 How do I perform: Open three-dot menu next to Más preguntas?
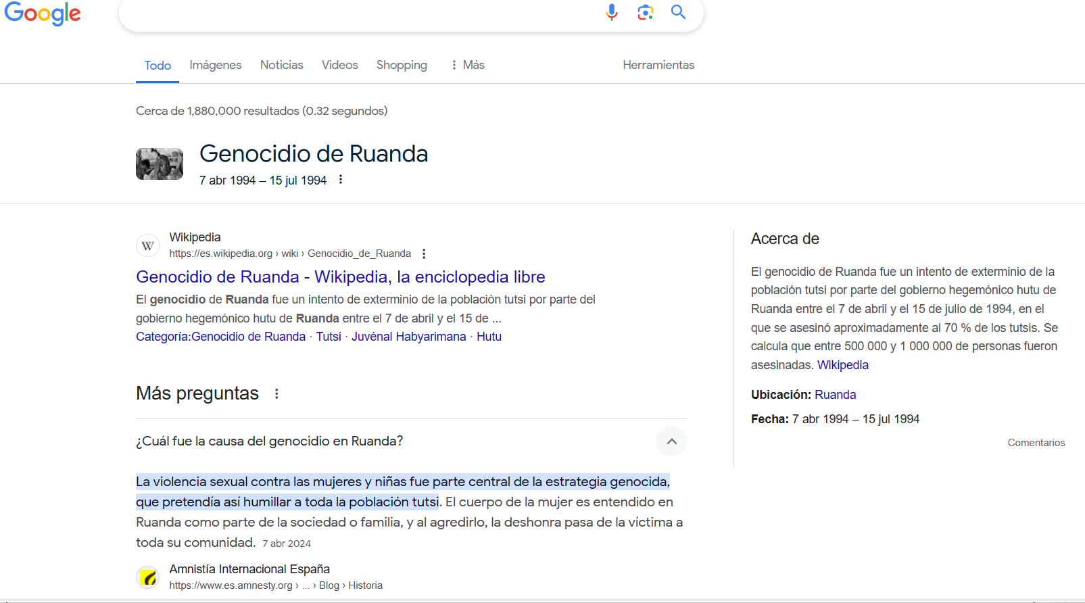276,393
